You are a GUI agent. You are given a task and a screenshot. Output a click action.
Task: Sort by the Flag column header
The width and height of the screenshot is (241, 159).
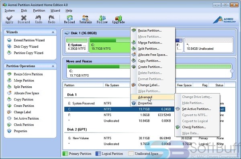pyautogui.click(x=201, y=85)
